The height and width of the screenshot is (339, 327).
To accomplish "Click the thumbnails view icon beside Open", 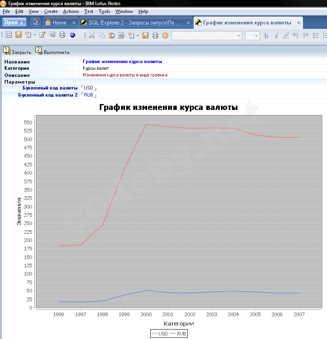I will [36, 22].
